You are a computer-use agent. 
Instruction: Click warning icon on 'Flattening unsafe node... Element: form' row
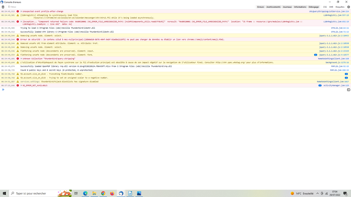pyautogui.click(x=18, y=55)
